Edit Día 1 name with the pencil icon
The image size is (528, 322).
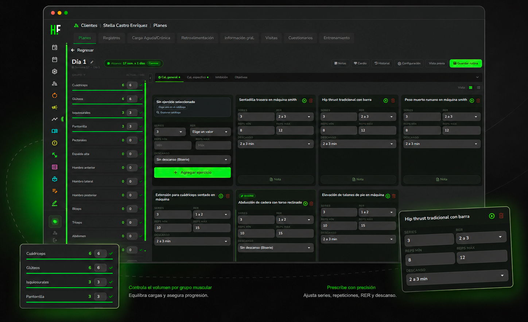[x=92, y=62]
